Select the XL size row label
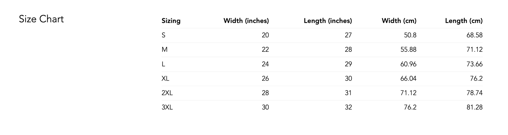 166,78
